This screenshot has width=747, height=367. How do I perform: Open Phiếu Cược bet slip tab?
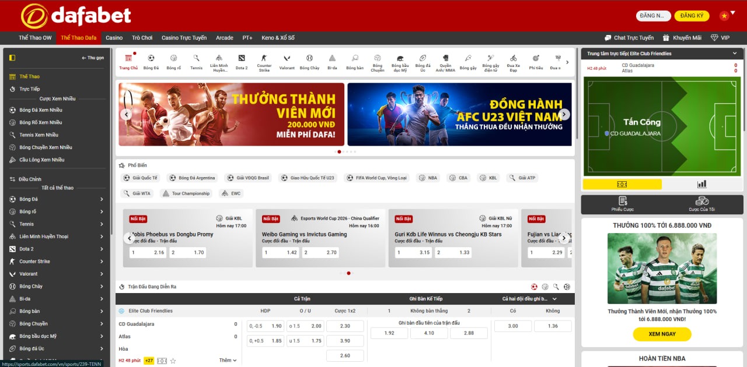[622, 204]
